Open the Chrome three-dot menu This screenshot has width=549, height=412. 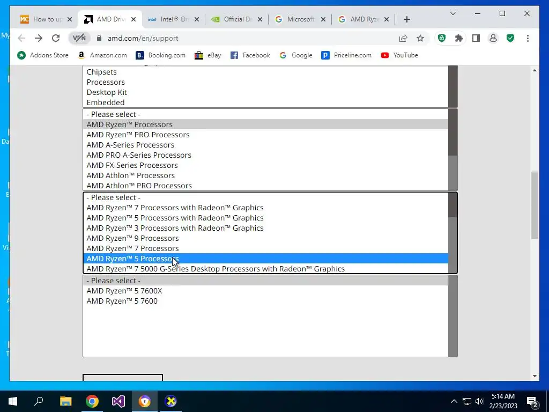pyautogui.click(x=528, y=38)
